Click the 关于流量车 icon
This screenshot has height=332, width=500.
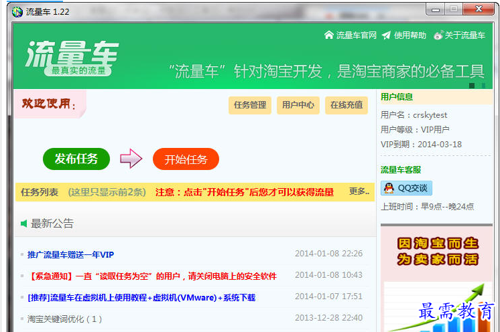click(x=438, y=35)
